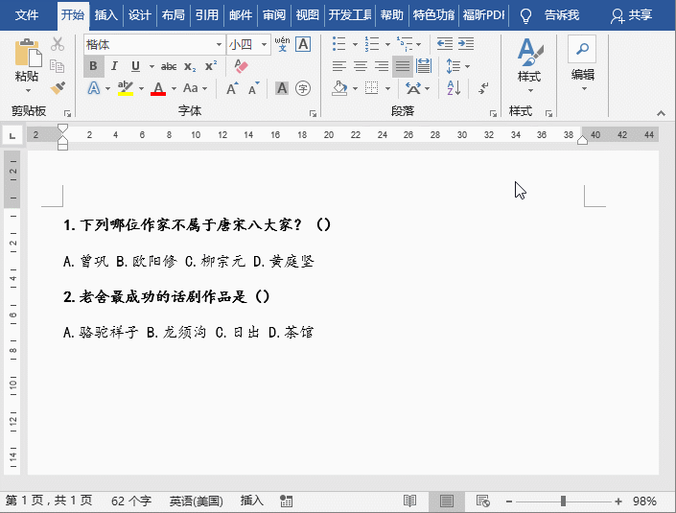Click the 粘贴 paste button
Image resolution: width=676 pixels, height=513 pixels.
tap(27, 63)
